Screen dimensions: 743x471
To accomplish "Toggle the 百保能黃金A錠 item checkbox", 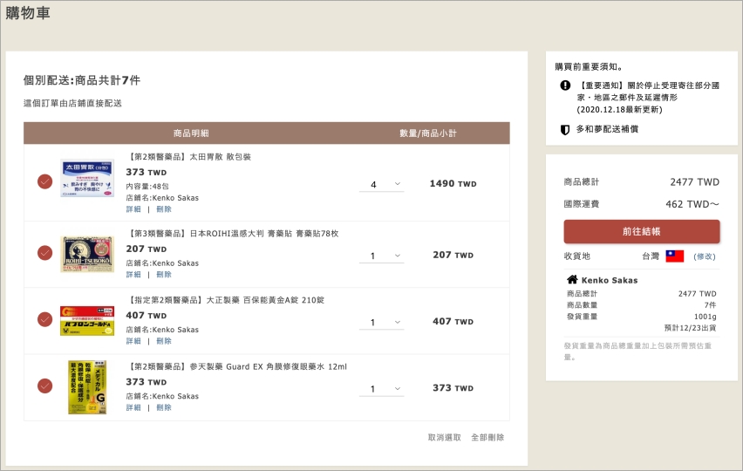I will click(44, 319).
